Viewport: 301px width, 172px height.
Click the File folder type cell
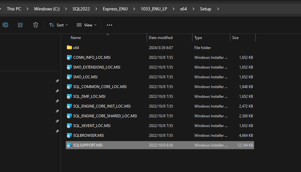click(203, 48)
